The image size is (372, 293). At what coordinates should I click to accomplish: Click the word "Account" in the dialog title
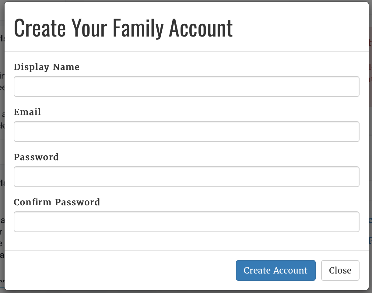point(201,28)
